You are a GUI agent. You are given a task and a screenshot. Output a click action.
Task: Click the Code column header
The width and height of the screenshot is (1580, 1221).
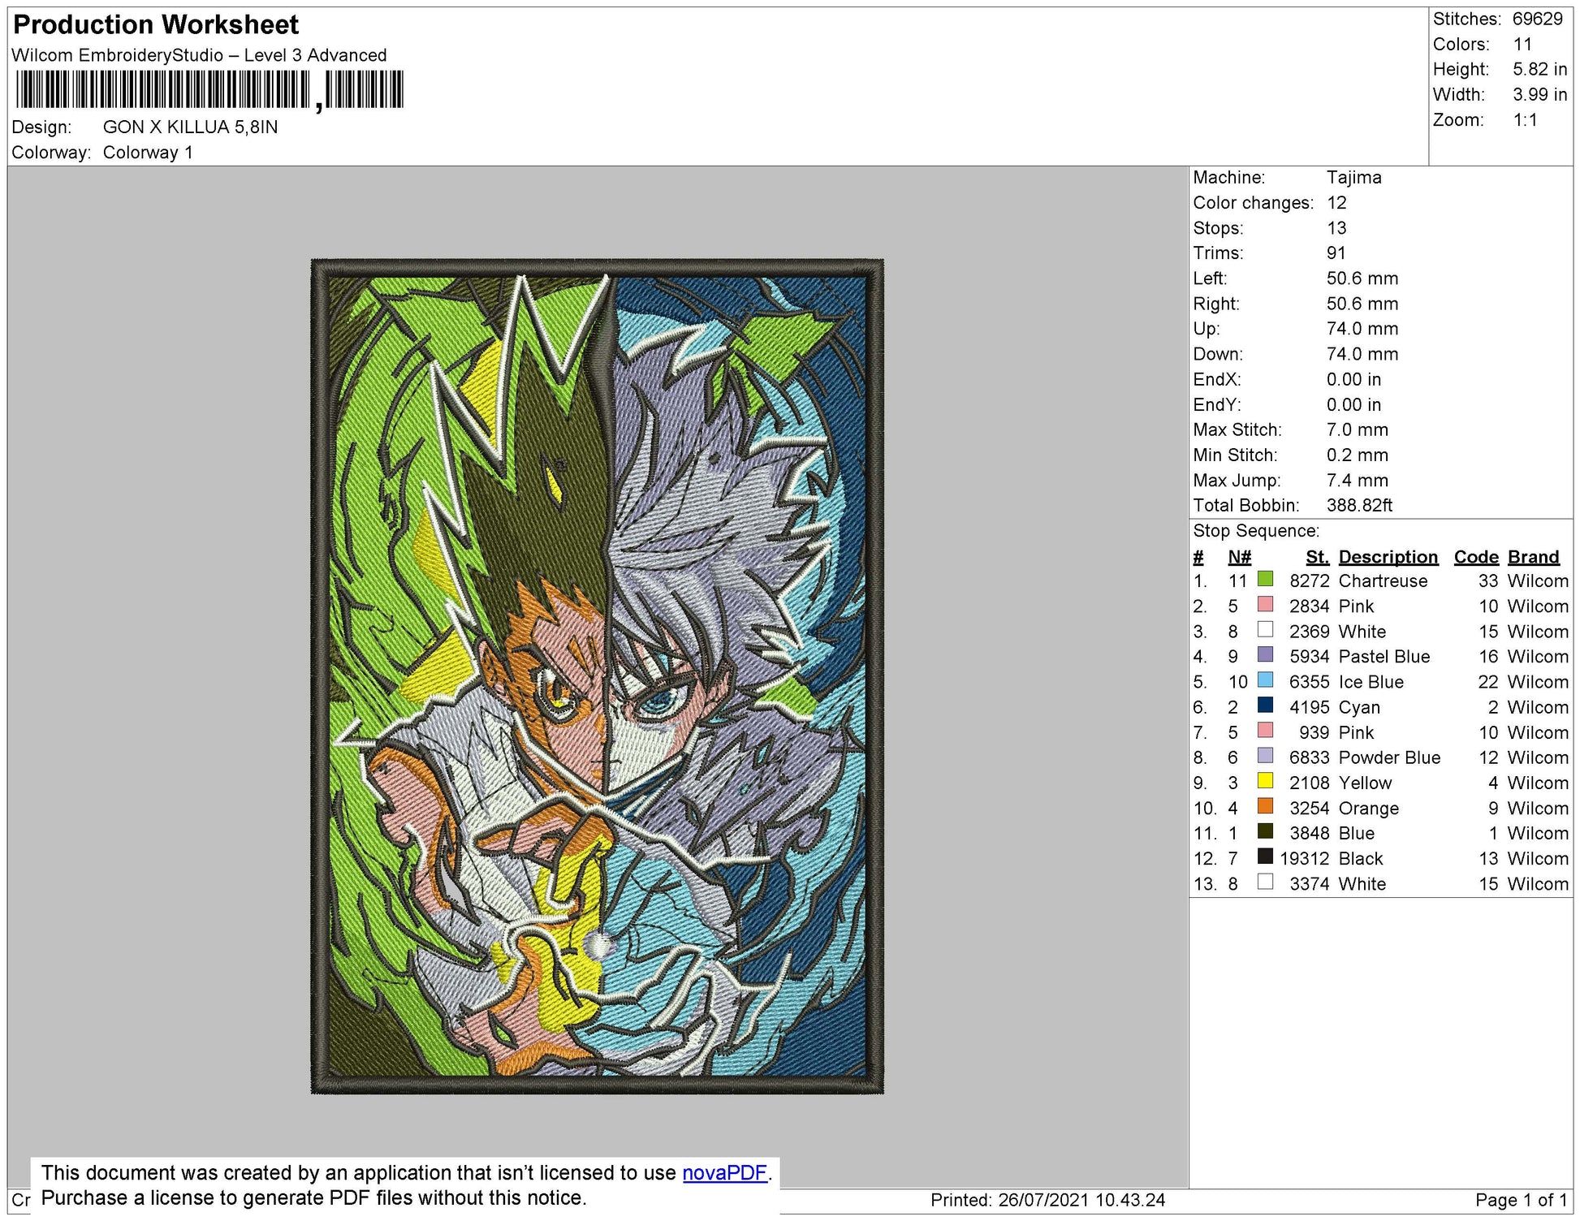(1475, 557)
